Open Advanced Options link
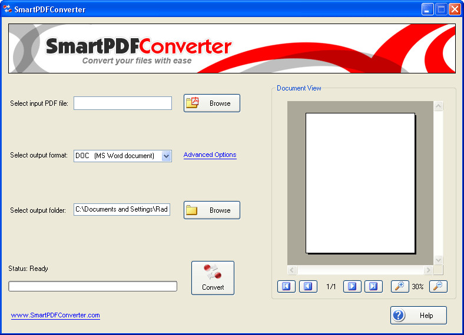464x335 pixels. (x=210, y=155)
